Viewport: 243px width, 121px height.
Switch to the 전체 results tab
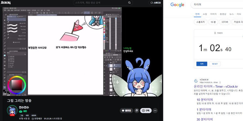tap(197, 14)
